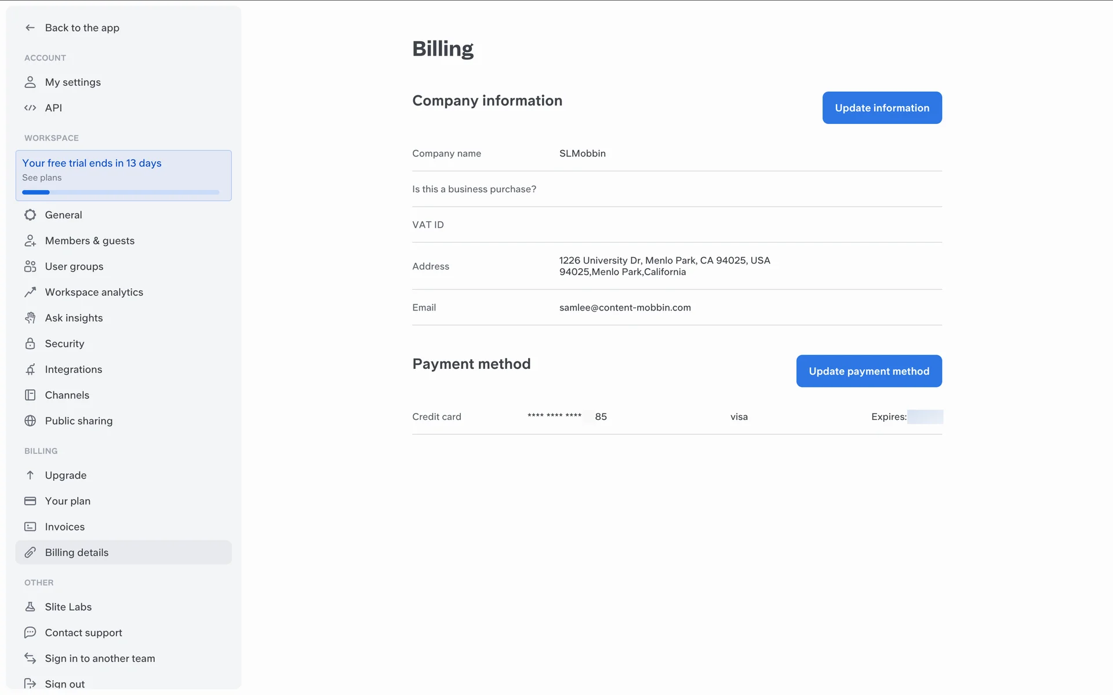The width and height of the screenshot is (1113, 695).
Task: Click the Integrations plug icon
Action: point(30,370)
